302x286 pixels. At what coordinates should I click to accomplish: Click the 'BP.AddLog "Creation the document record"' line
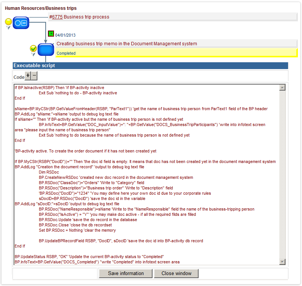(80, 167)
